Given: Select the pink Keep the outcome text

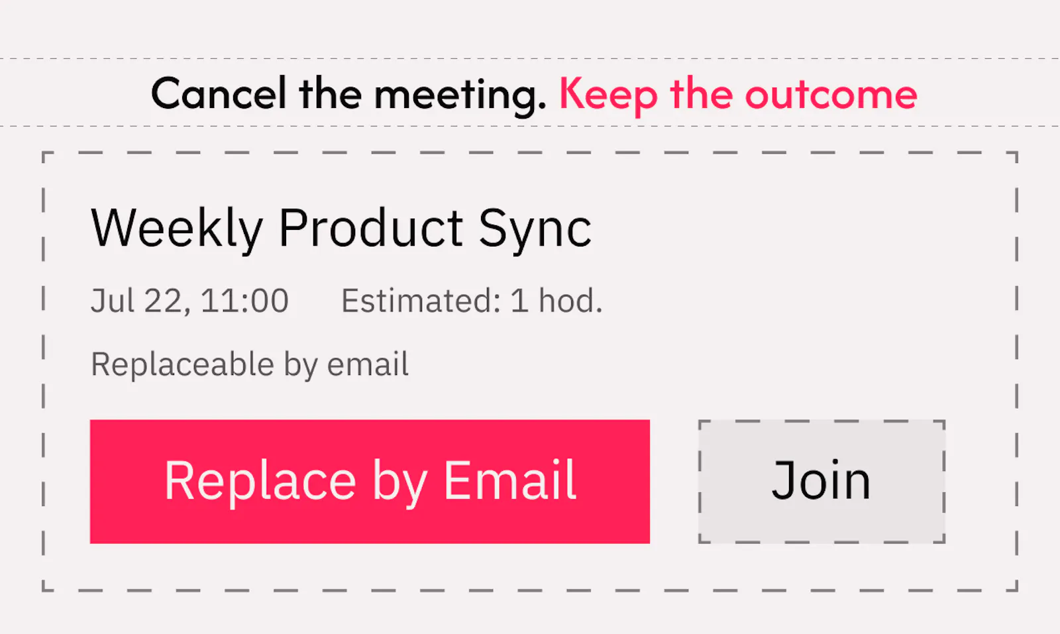Looking at the screenshot, I should coord(738,95).
